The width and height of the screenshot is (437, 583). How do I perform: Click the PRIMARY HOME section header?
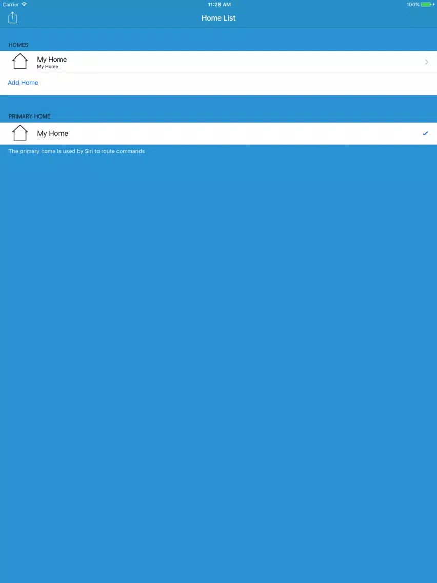click(29, 116)
